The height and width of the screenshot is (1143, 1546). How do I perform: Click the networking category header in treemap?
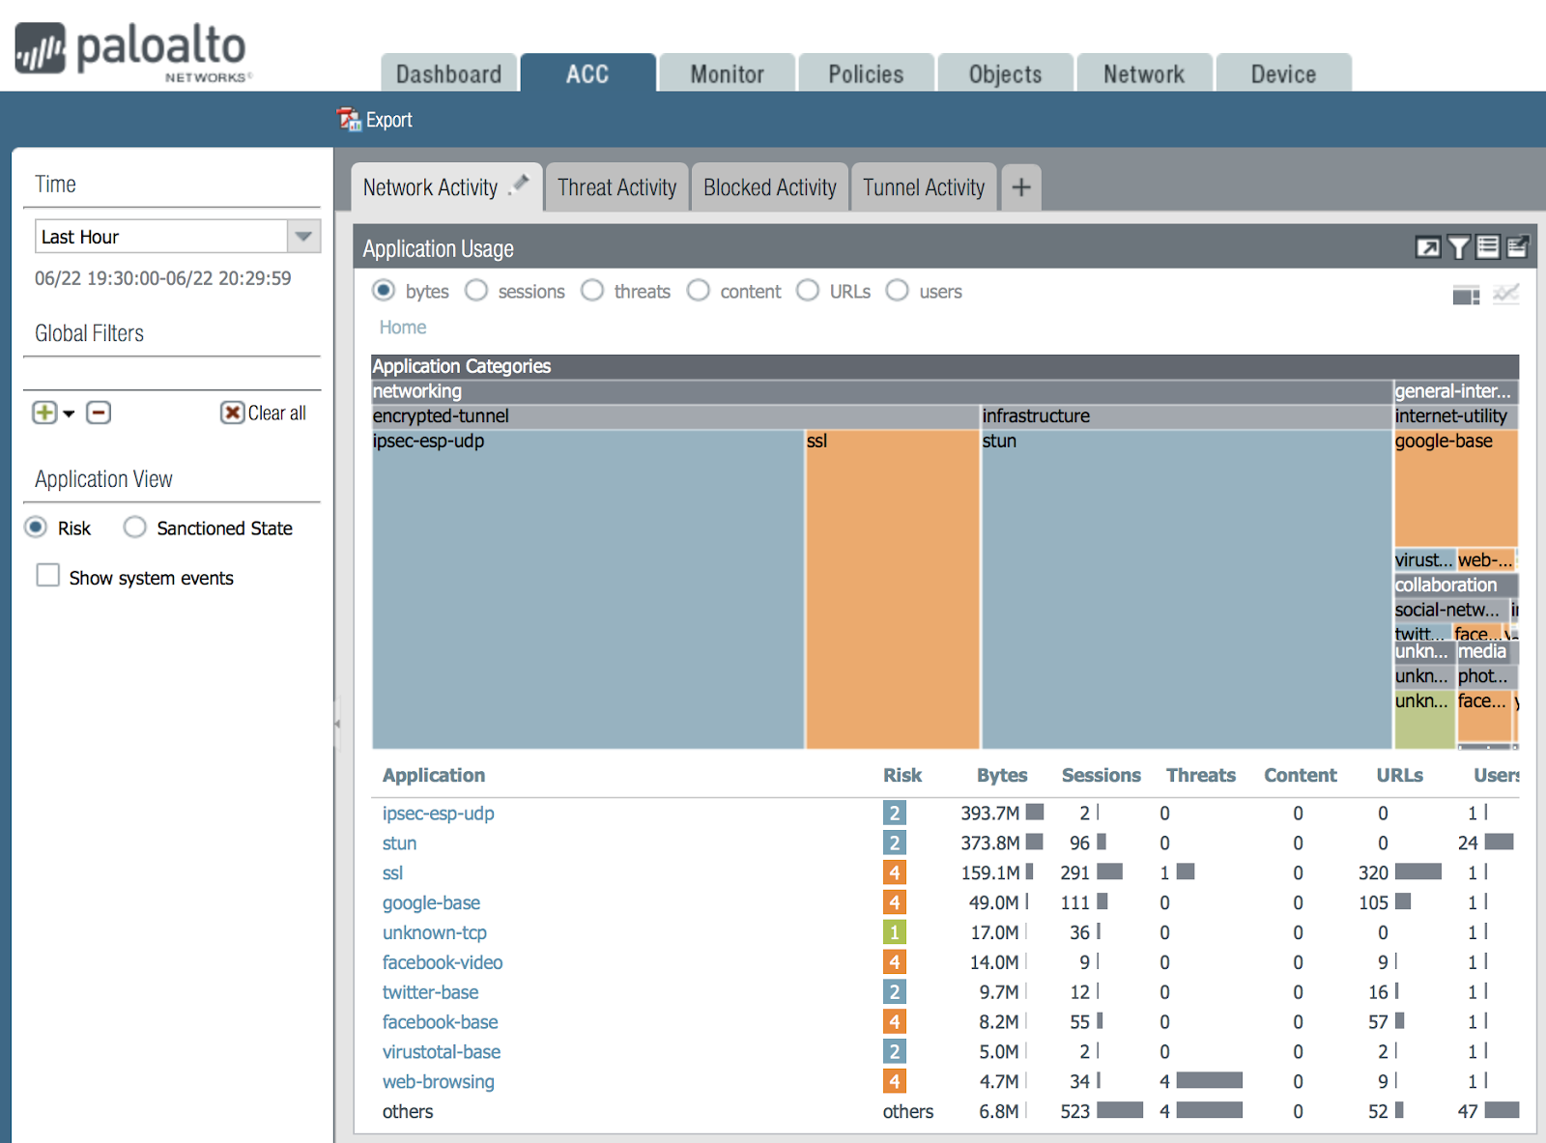[881, 391]
